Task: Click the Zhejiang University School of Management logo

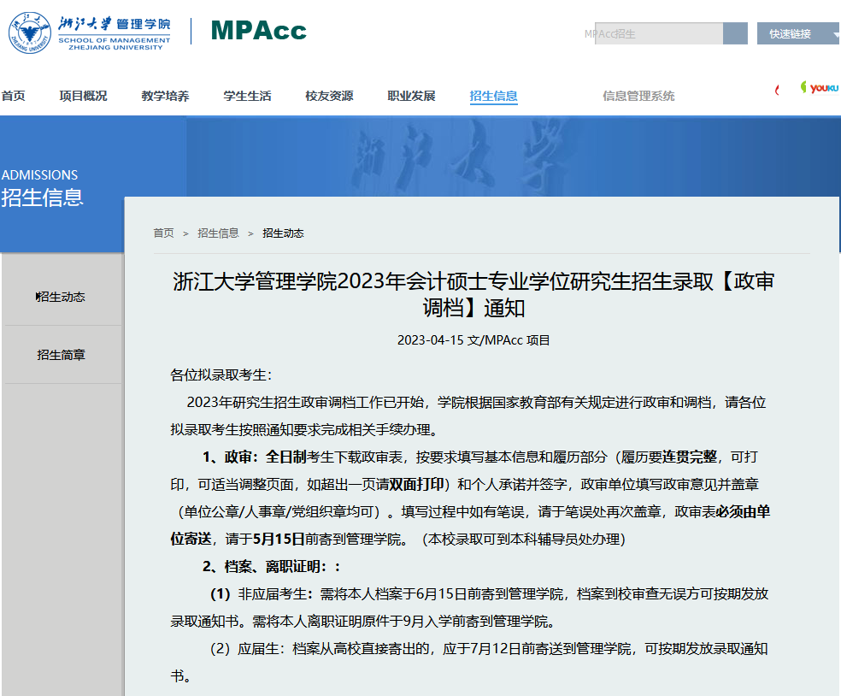Action: click(x=89, y=32)
